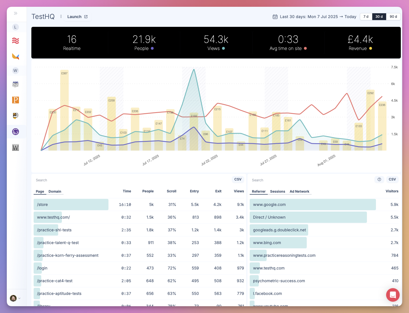409x313 pixels.
Task: Open the Gatsby site dashboard icon
Action: (x=15, y=132)
